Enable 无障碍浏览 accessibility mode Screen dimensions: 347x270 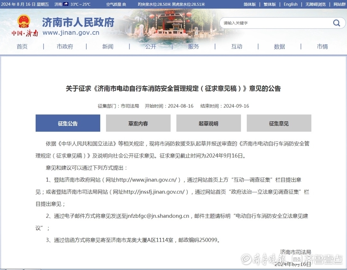click(x=315, y=4)
